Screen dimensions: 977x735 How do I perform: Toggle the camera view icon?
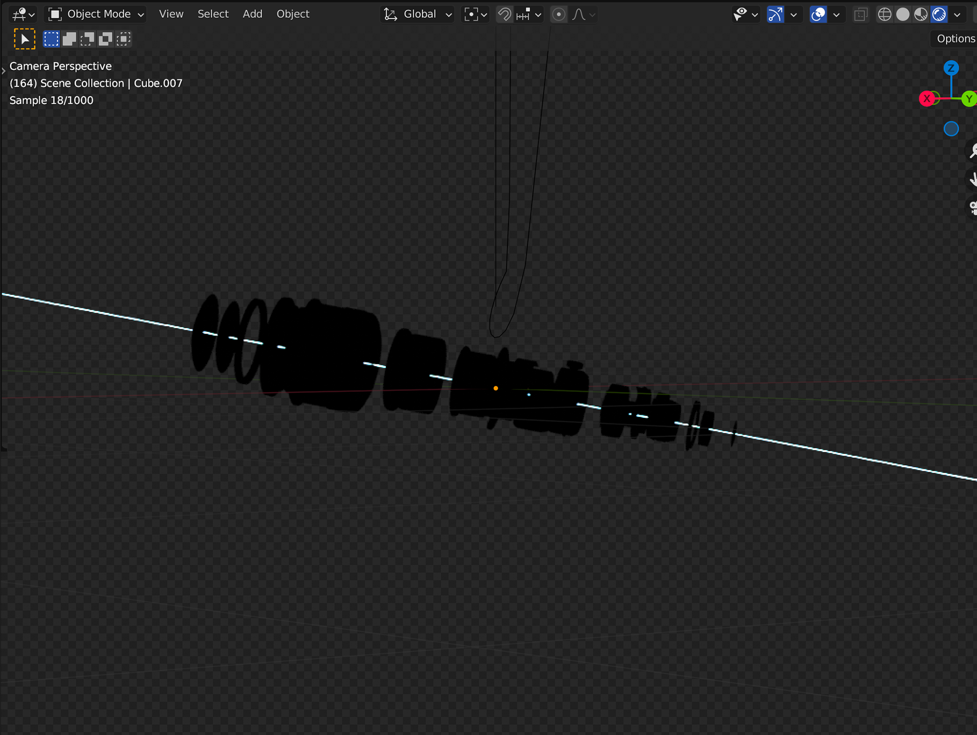click(x=972, y=207)
